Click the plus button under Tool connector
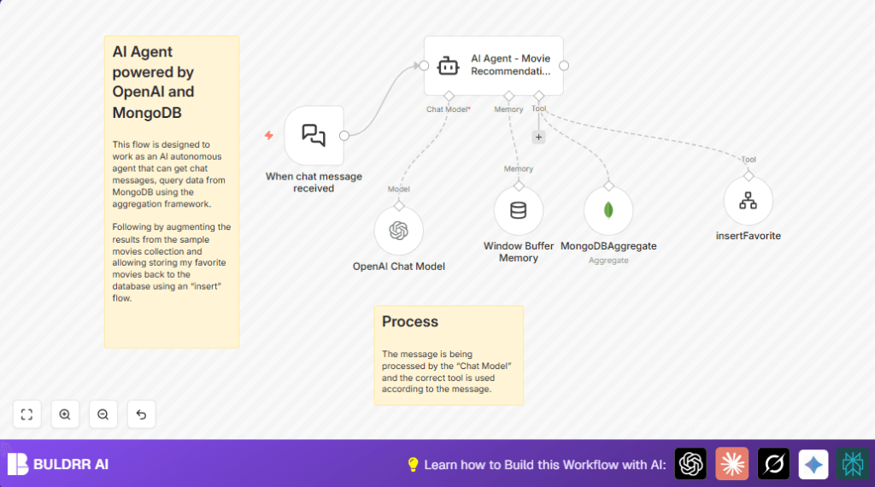The width and height of the screenshot is (875, 487). click(538, 137)
